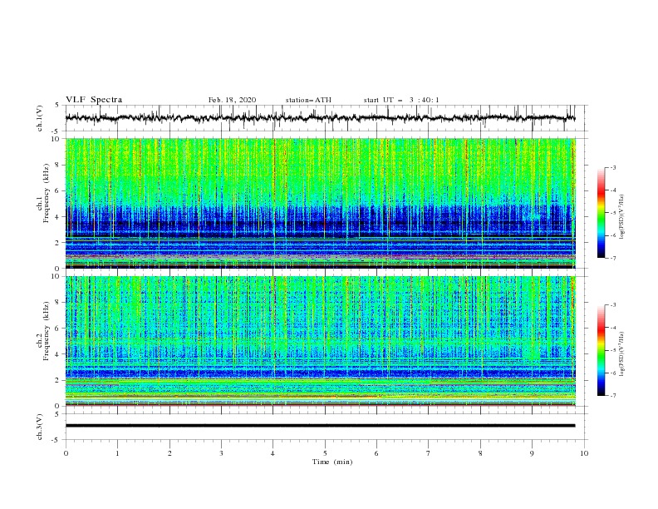Click the ch.2 "Frequency (kHz)" axis label
This screenshot has width=658, height=509.
(x=46, y=330)
